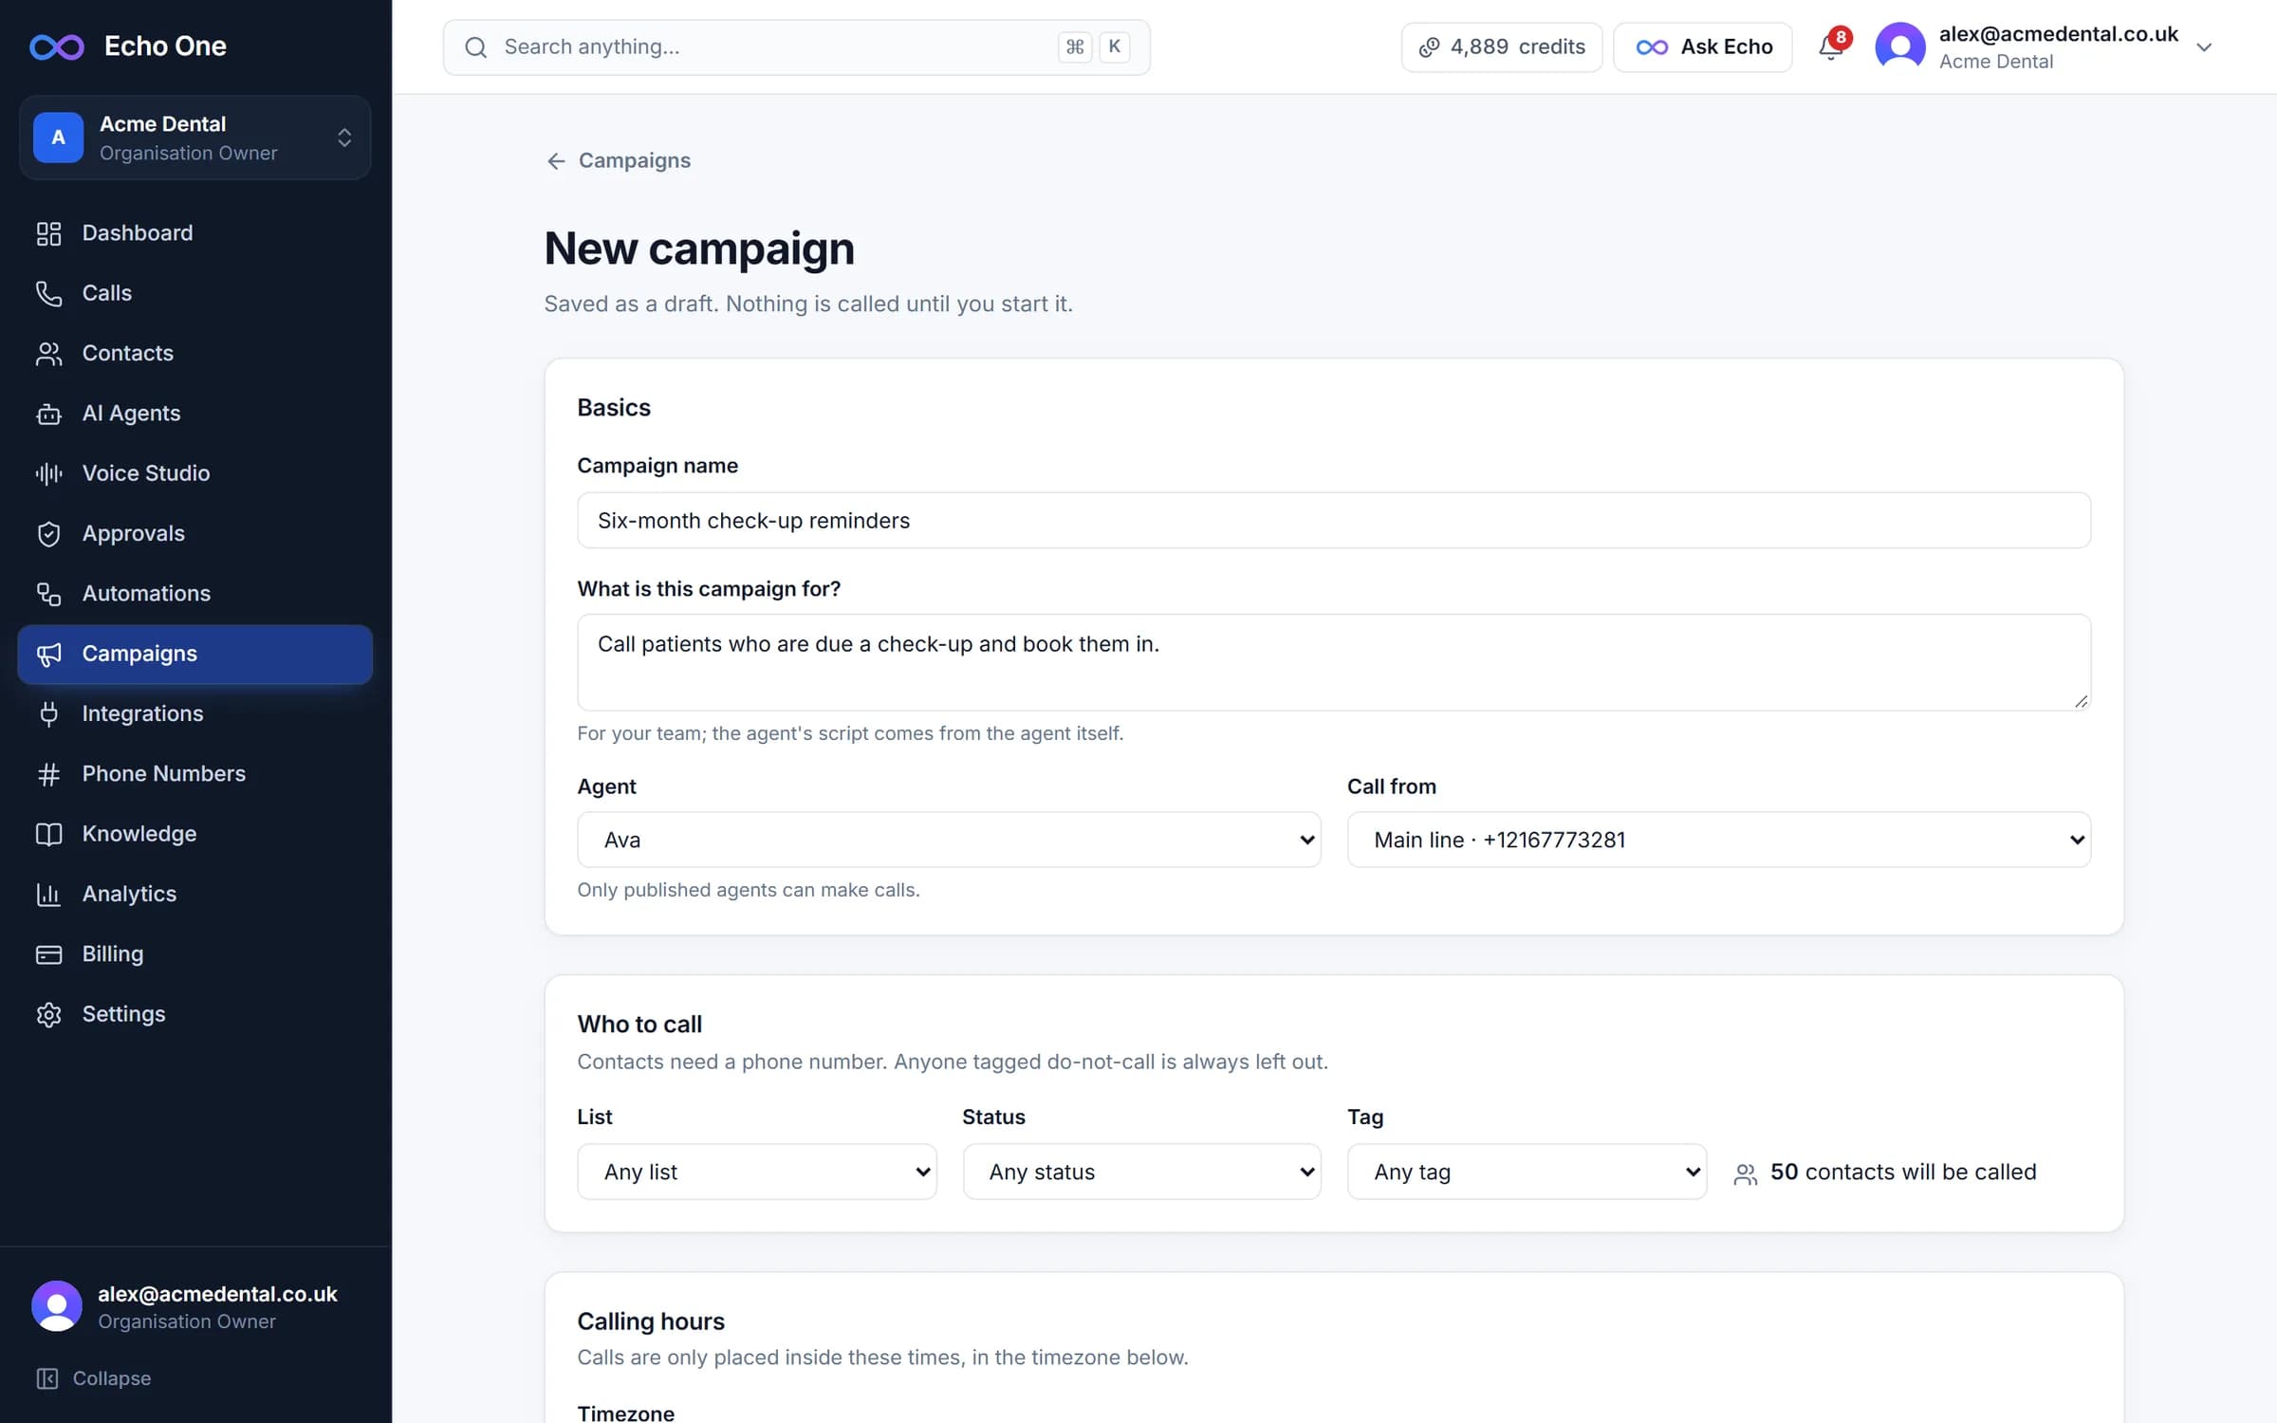
Task: Focus the Search anything box
Action: click(x=796, y=47)
